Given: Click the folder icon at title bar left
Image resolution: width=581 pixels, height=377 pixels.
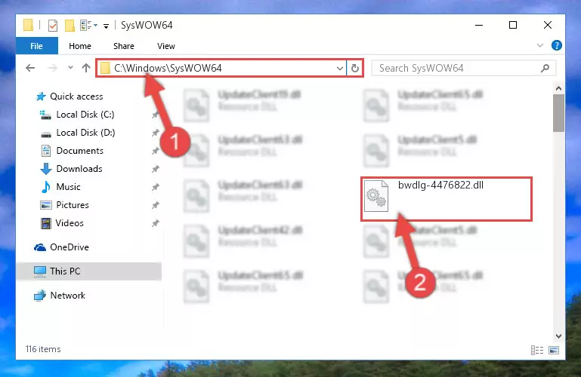Looking at the screenshot, I should (x=28, y=25).
